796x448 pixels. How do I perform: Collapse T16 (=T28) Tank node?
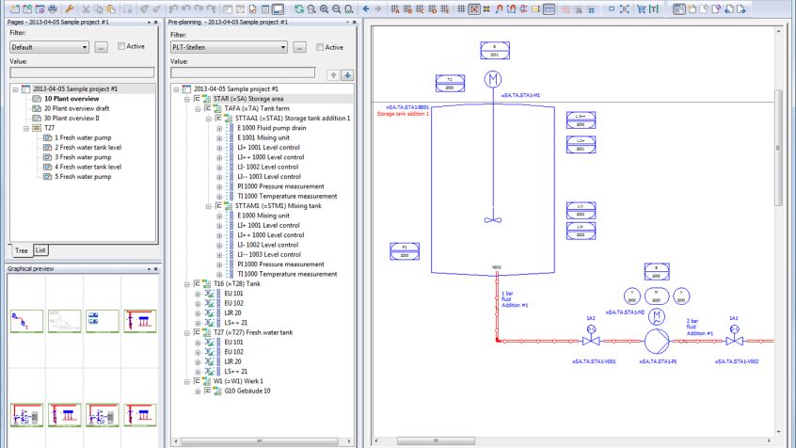click(x=187, y=284)
